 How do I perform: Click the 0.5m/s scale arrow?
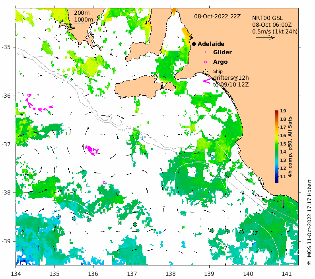(265, 37)
